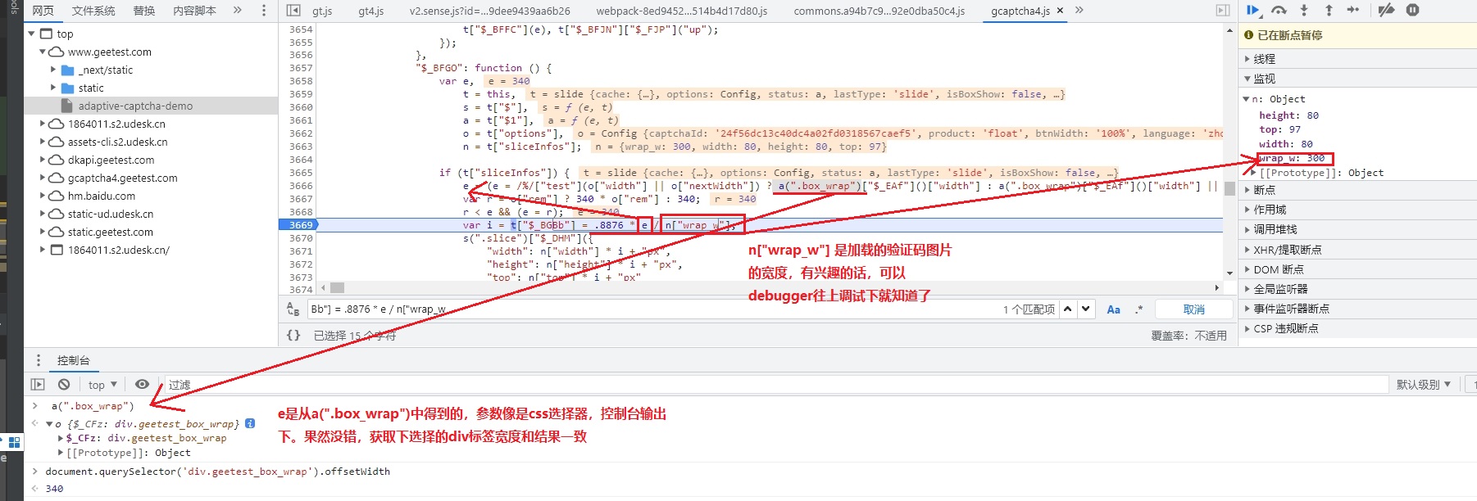The height and width of the screenshot is (501, 1477).
Task: Open the commons.a94b7c9 file tab
Action: 879,11
